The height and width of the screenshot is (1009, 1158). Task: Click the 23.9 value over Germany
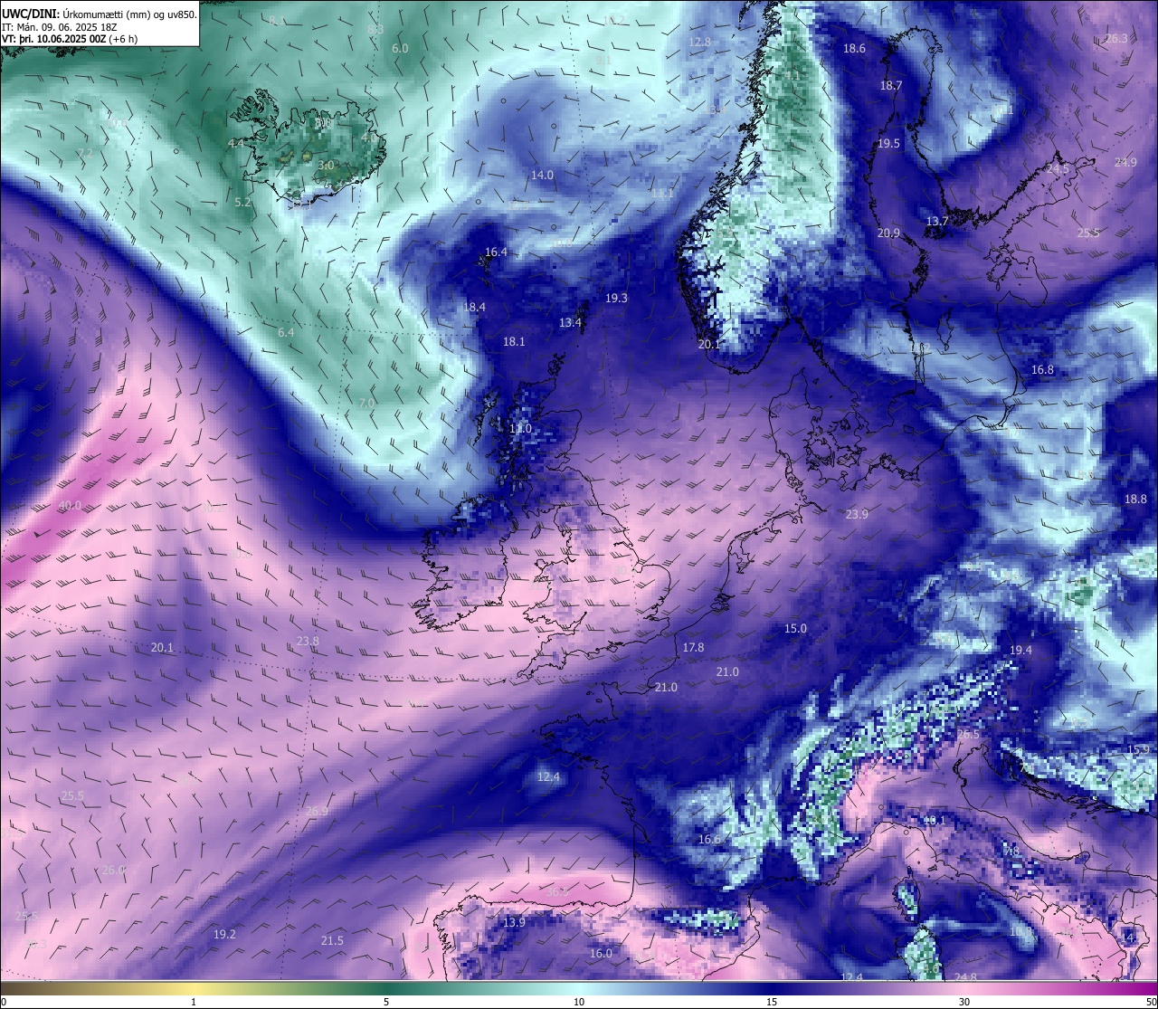pyautogui.click(x=857, y=515)
